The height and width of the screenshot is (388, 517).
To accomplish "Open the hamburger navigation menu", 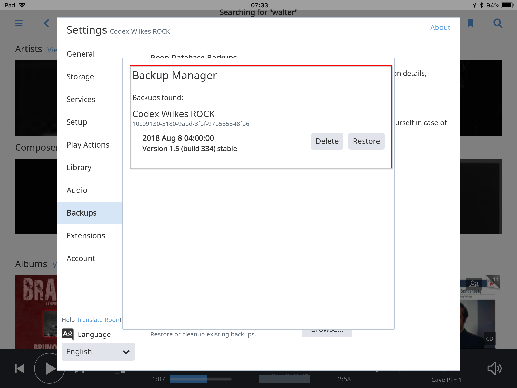I will 19,23.
